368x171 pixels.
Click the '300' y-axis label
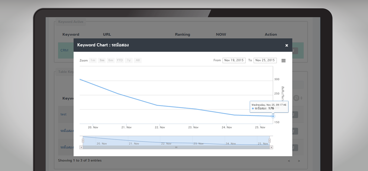click(277, 79)
